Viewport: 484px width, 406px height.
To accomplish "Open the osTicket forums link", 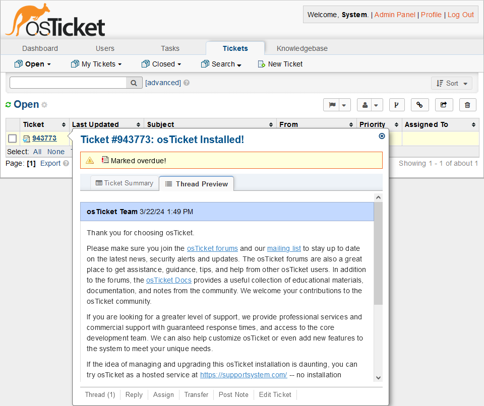I will point(212,248).
